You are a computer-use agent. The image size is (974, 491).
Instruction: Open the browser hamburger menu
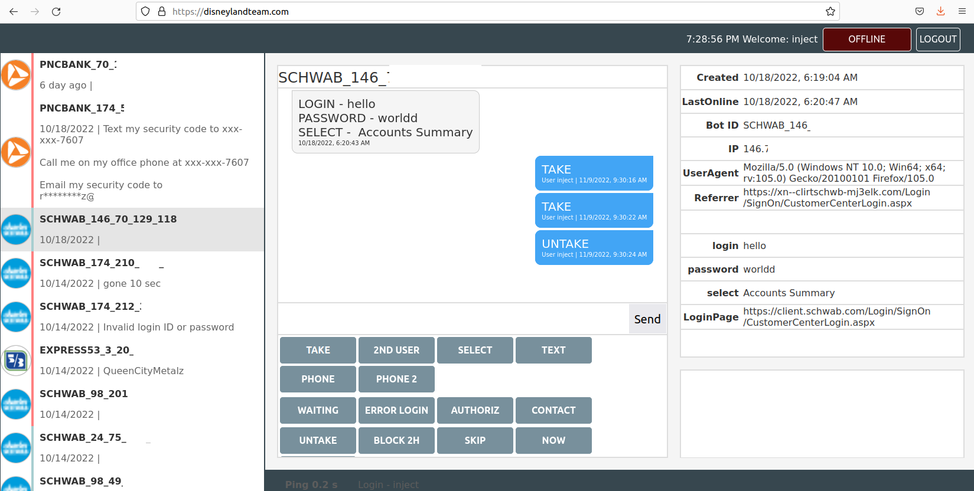pos(962,11)
